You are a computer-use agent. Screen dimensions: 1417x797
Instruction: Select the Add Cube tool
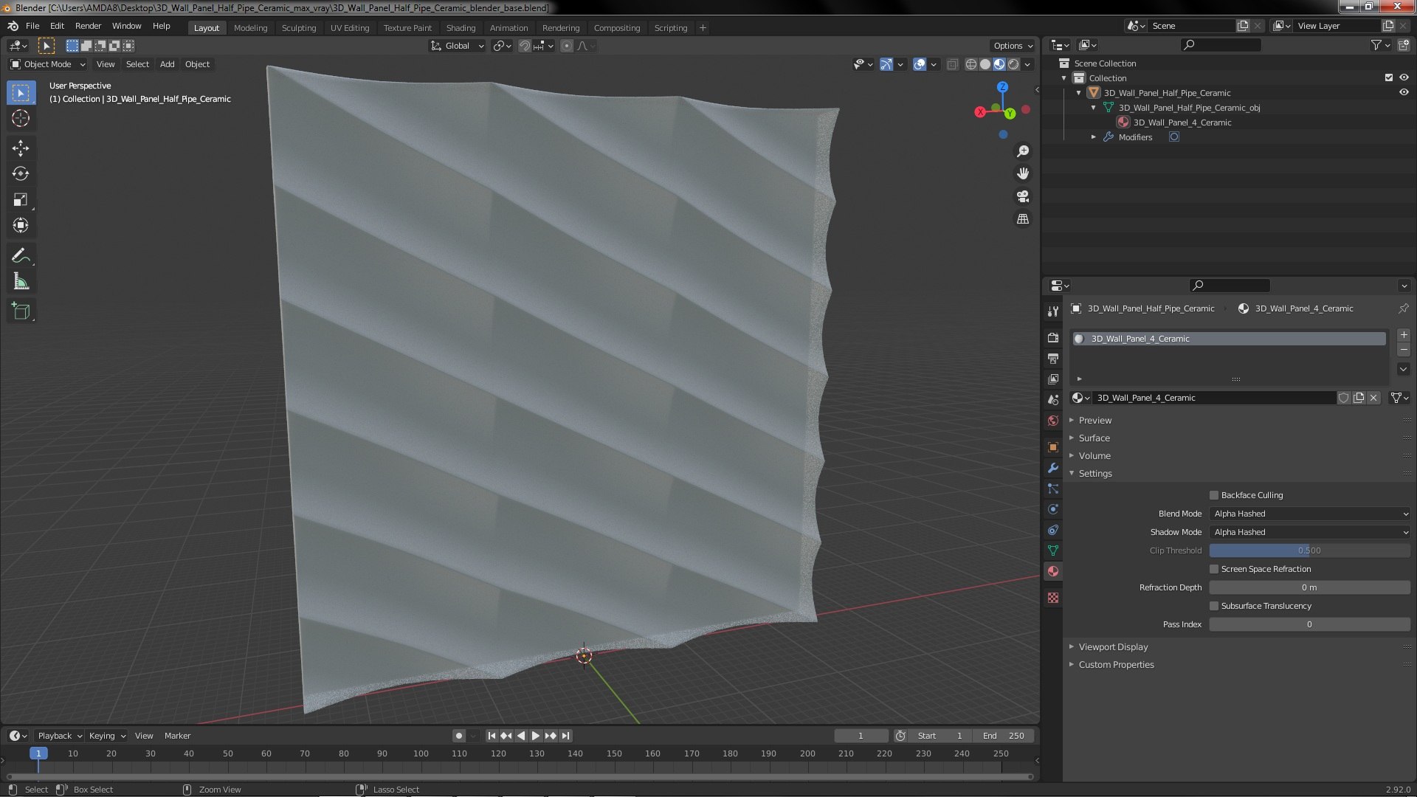point(21,311)
